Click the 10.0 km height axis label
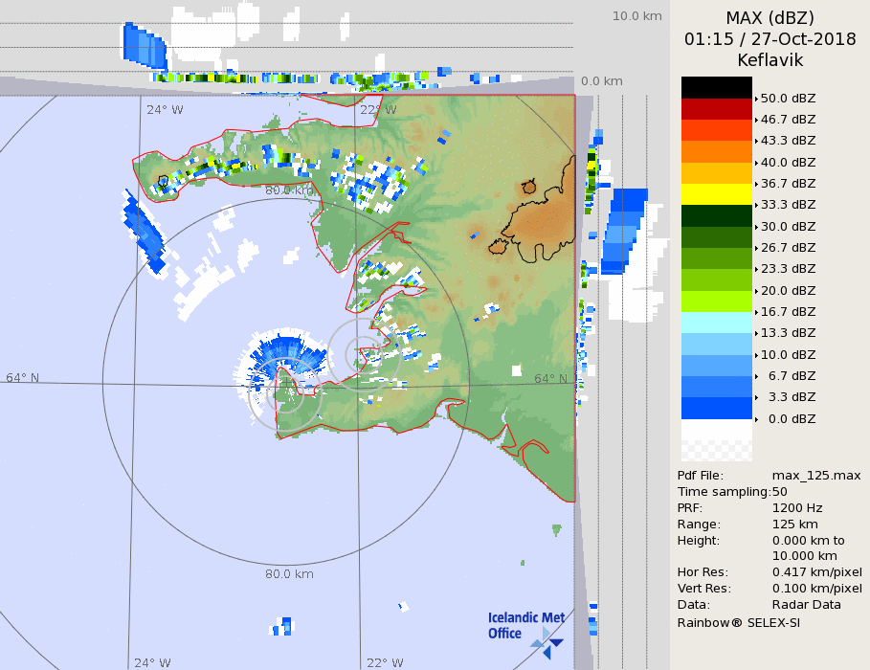Viewport: 870px width, 670px height. (637, 16)
